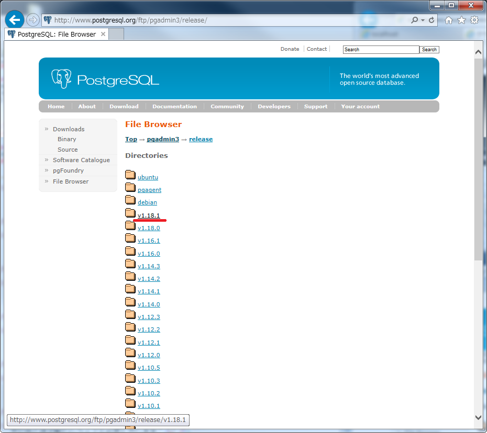Click the browser Back arrow button
Viewport: 487px width, 433px height.
pos(15,20)
